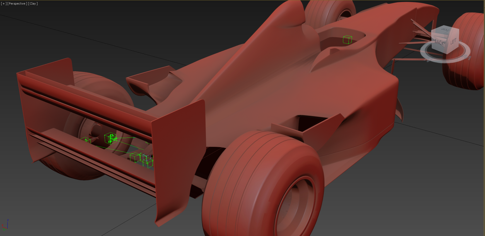This screenshot has width=485, height=236.
Task: Click the LEFT face of the ViewCube
Action: [453, 41]
